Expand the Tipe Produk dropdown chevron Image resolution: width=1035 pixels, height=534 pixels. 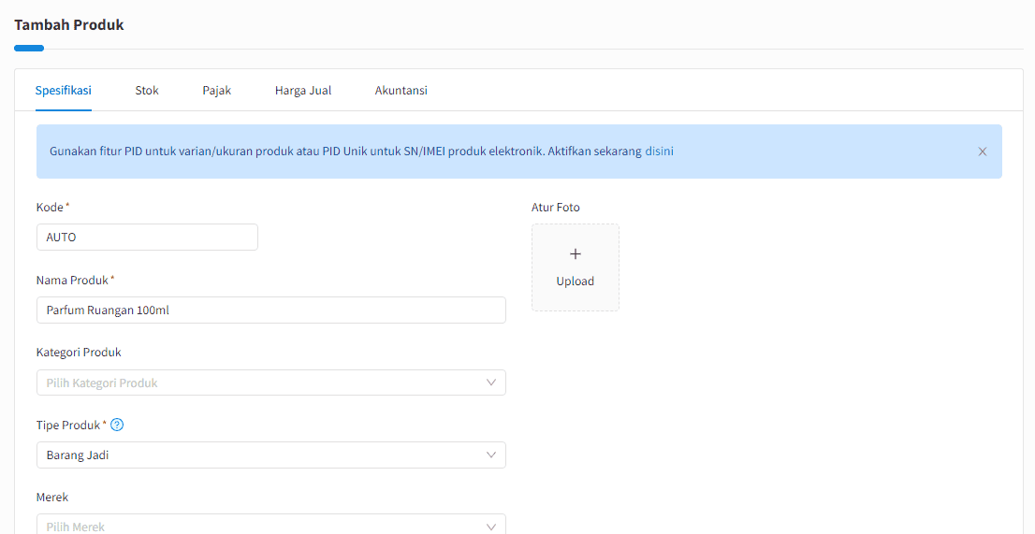pos(491,455)
